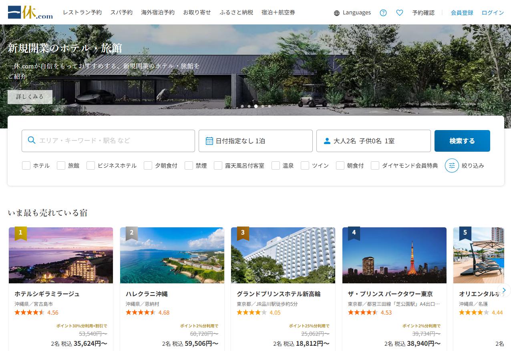Toggle the 温泉 checkbox

(276, 165)
